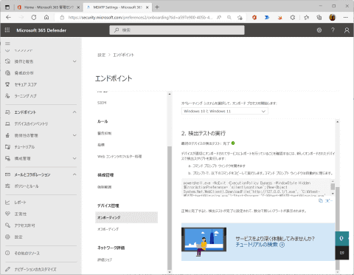Open the settings gear in Defender header
Screen dimensions: 354x275
pyautogui.click(x=319, y=30)
